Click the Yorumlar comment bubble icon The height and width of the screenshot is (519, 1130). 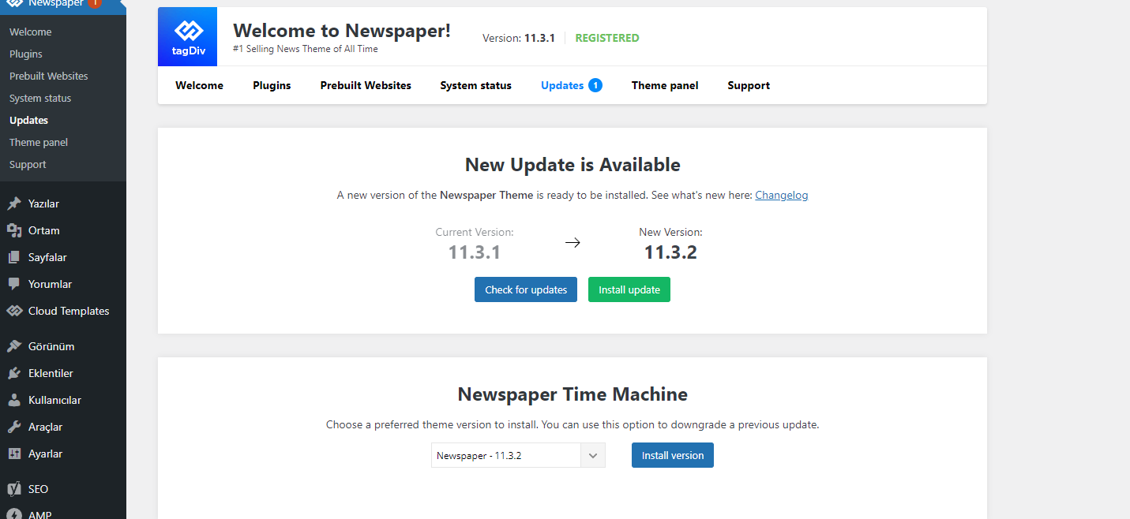pos(14,284)
